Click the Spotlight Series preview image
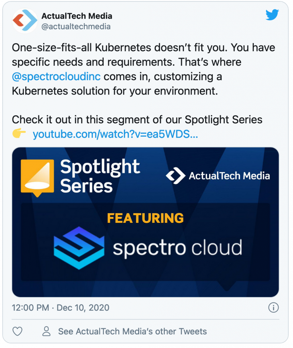 coord(145,222)
